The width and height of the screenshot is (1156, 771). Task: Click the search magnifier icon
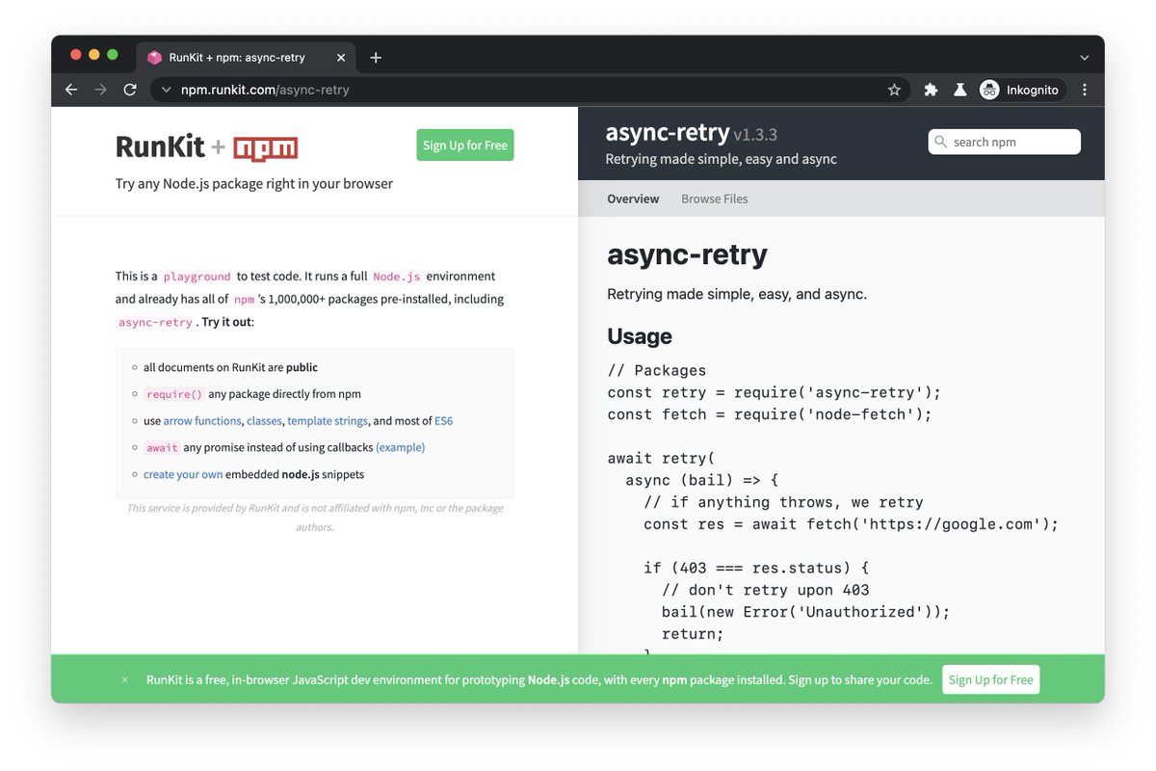(941, 142)
